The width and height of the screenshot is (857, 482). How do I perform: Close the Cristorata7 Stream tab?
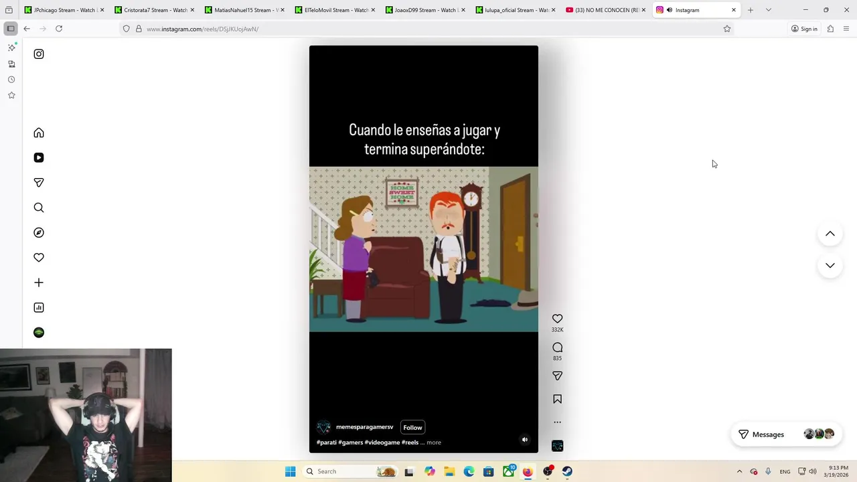click(192, 10)
